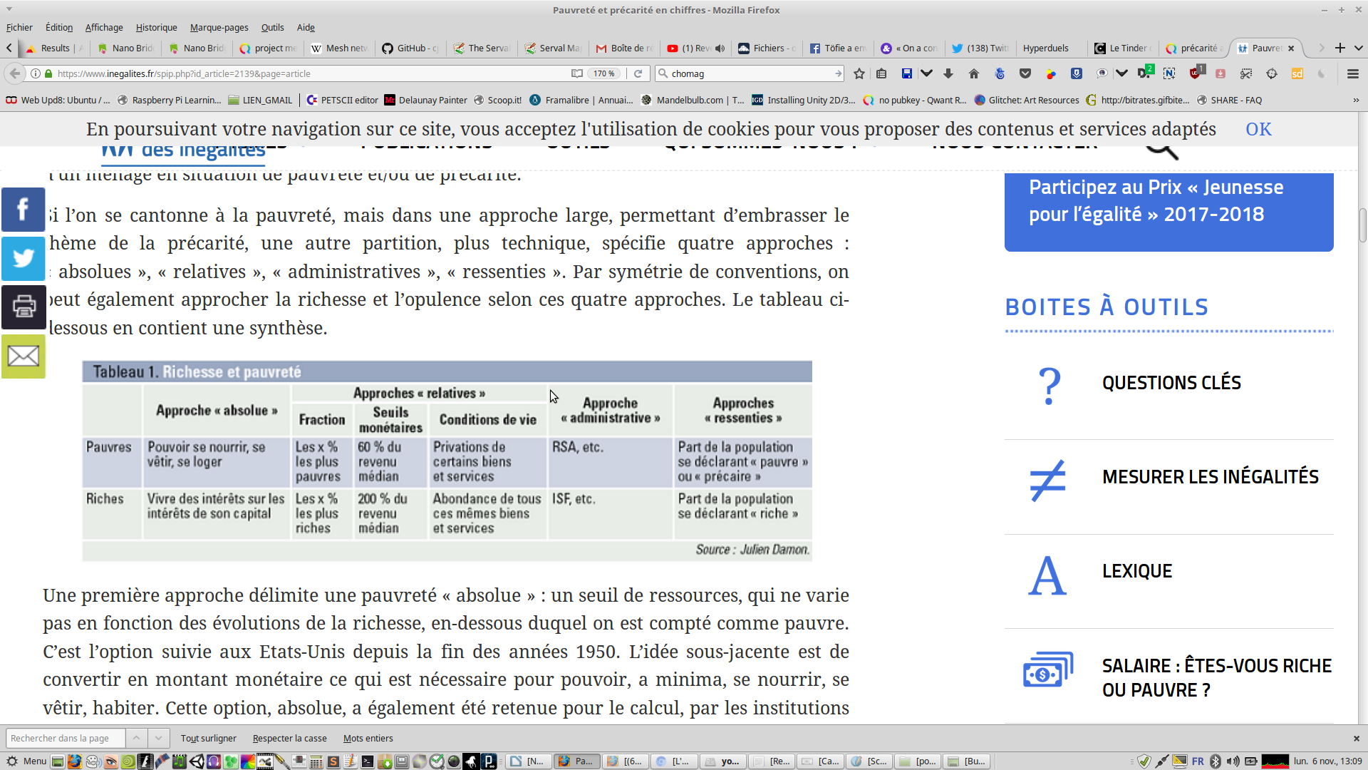Open the list all tabs dropdown
The height and width of the screenshot is (770, 1368).
point(1358,48)
